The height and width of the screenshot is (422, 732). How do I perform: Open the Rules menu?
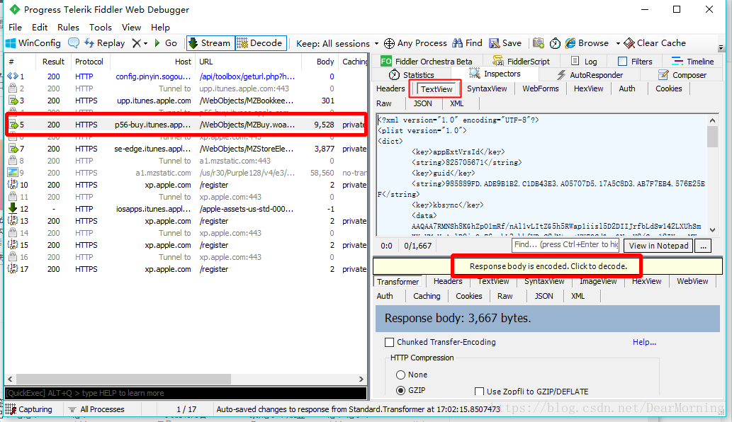[x=68, y=28]
